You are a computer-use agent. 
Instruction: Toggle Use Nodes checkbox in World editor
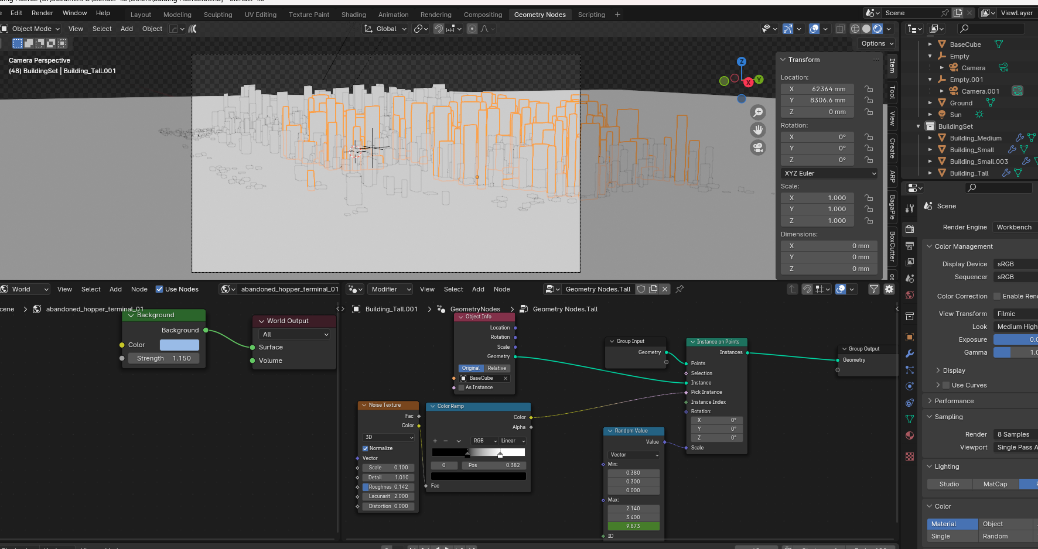(x=159, y=289)
